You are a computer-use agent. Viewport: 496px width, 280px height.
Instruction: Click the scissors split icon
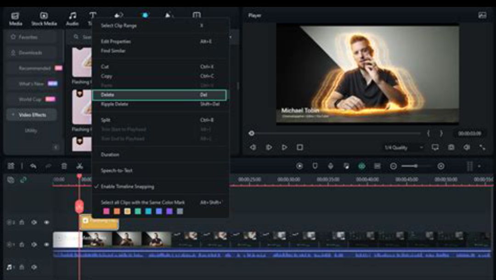[x=80, y=166]
